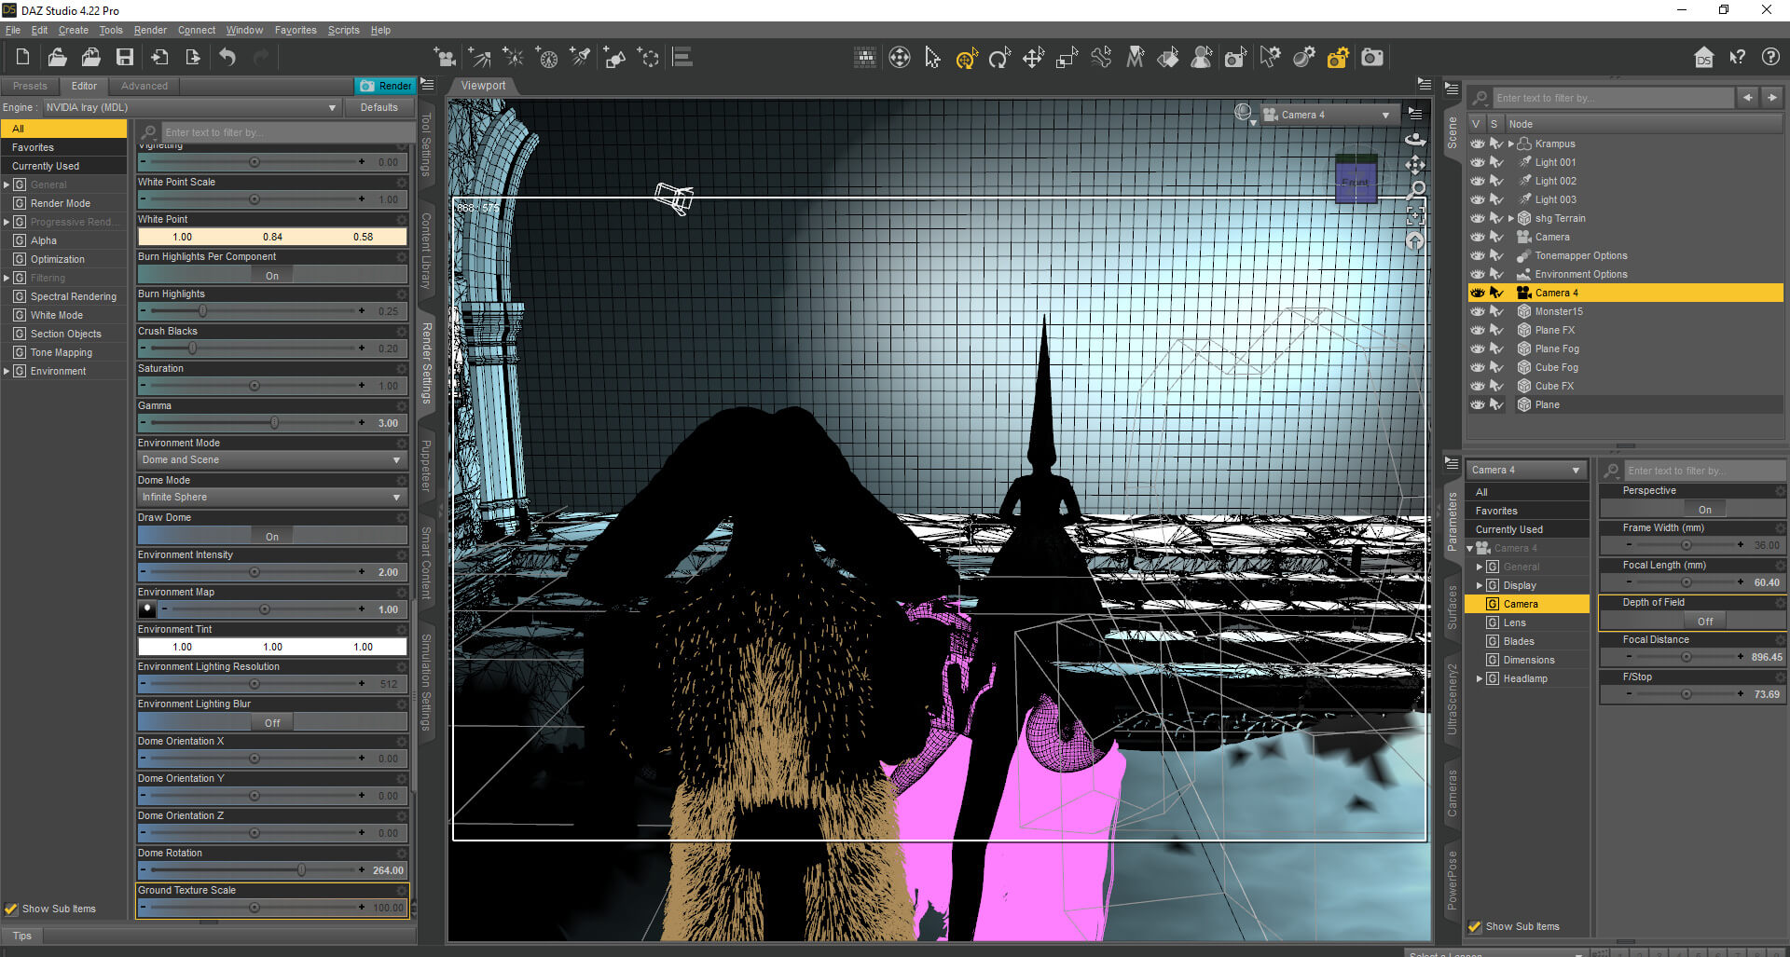Click the Open file folder icon
Viewport: 1790px width, 957px height.
click(57, 57)
